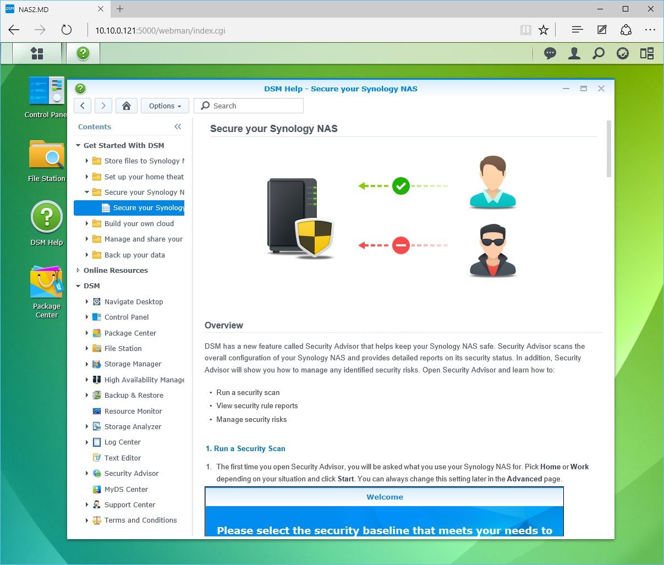Collapse the Contents pane with double chevron

(x=178, y=127)
